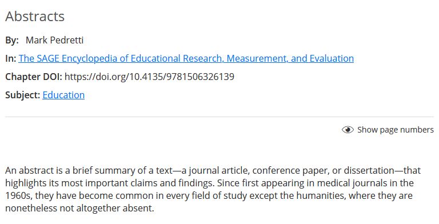
Task: Open the Education subject link
Action: 63,95
